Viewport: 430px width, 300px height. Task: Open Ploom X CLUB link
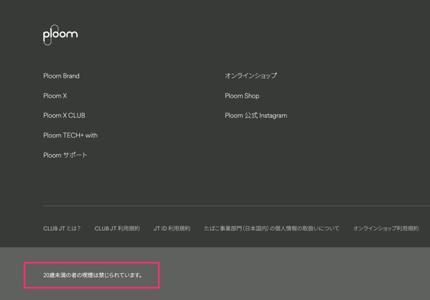[x=64, y=115]
